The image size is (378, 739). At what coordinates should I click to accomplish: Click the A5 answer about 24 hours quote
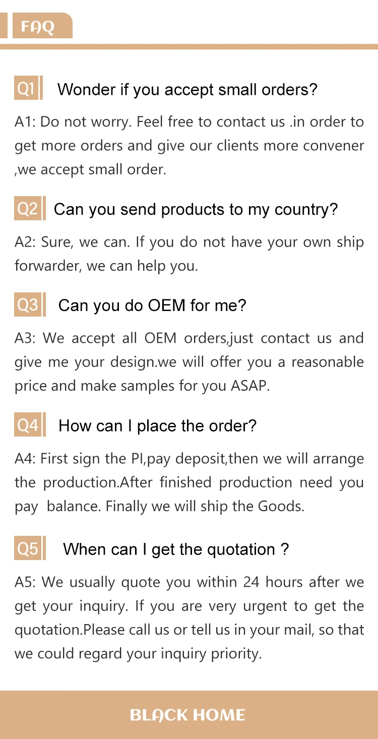point(189,618)
